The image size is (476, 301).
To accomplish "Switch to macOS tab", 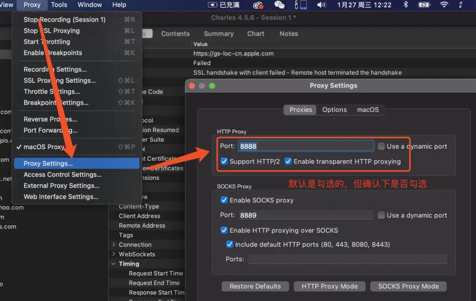I will pos(367,110).
